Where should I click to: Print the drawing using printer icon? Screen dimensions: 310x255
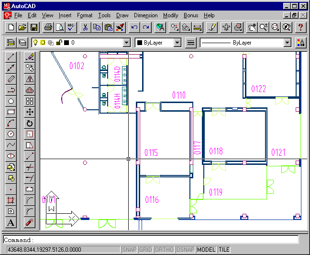[48, 27]
